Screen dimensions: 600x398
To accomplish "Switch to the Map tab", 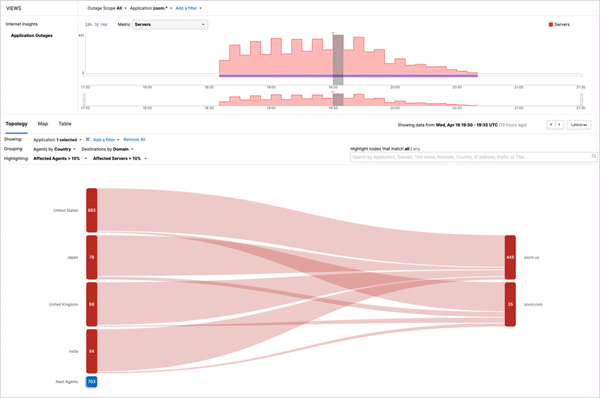I will 43,123.
